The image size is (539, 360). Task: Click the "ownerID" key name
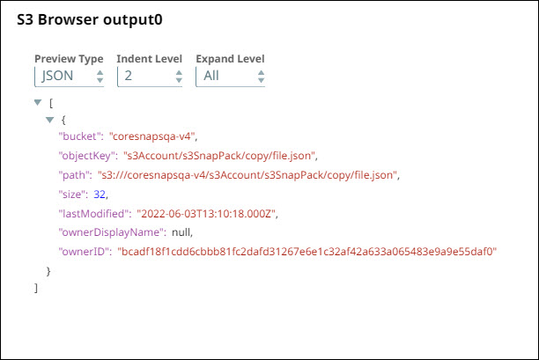click(x=83, y=252)
